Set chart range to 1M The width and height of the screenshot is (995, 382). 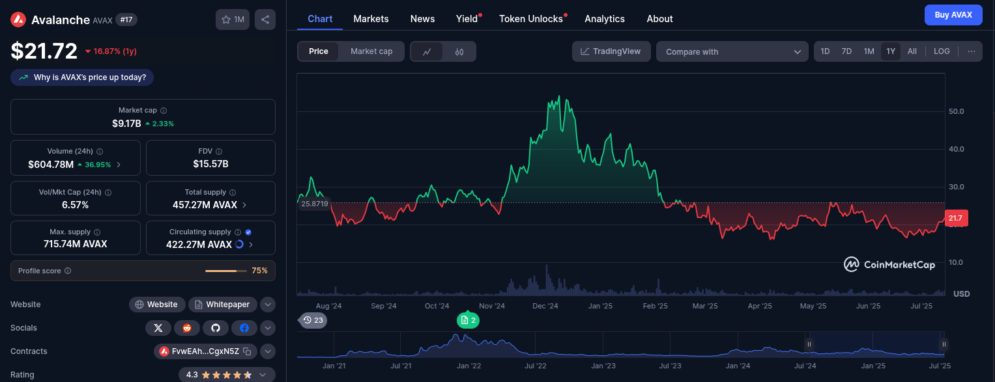[x=869, y=51]
